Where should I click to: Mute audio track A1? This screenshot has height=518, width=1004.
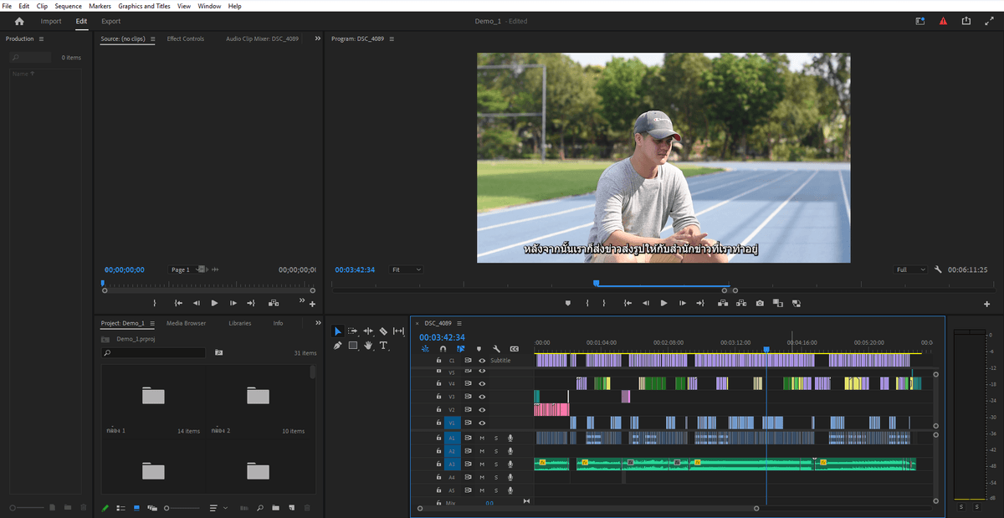click(482, 438)
